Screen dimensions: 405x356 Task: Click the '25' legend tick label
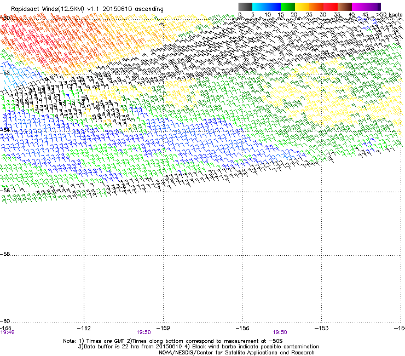[x=309, y=15]
